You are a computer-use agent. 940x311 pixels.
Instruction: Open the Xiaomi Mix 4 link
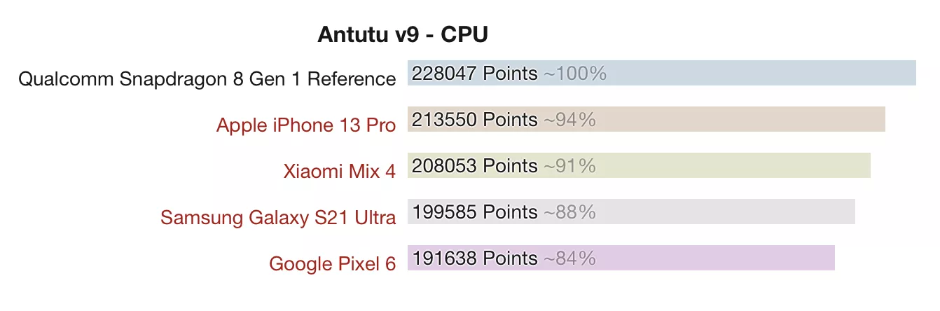pos(340,171)
